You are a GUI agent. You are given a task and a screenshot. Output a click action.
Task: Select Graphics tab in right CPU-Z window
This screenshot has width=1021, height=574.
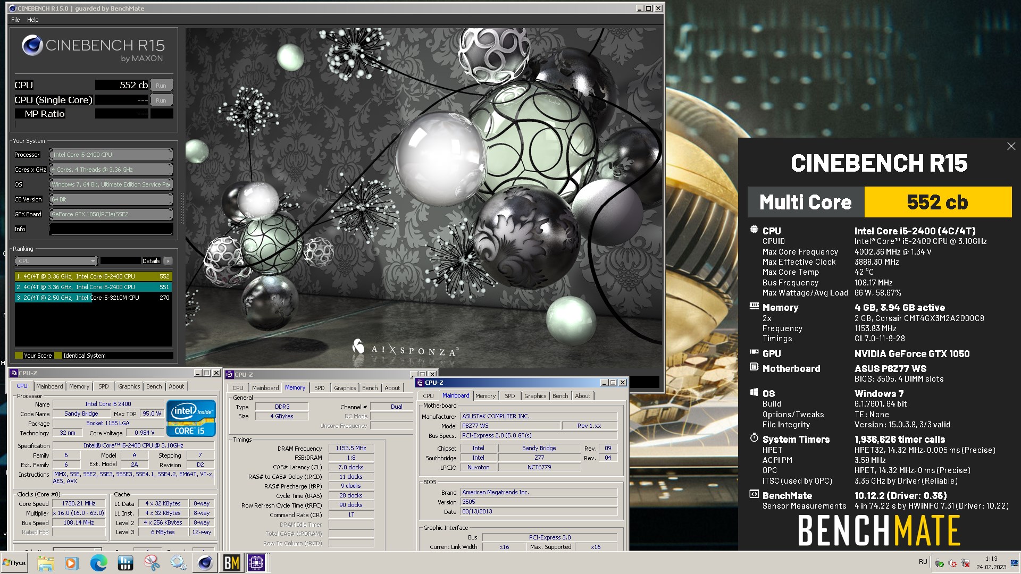coord(535,396)
